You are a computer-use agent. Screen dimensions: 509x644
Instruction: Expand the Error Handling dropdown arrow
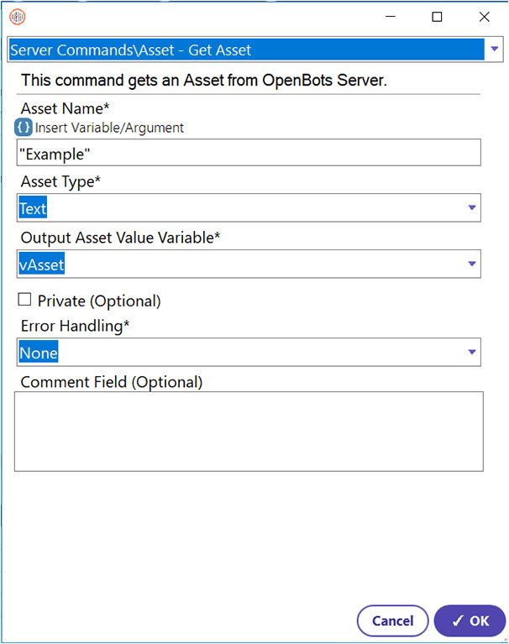click(x=471, y=352)
